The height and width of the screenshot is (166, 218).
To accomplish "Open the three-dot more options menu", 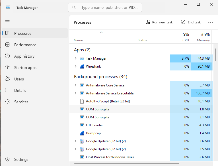I will (211, 22).
